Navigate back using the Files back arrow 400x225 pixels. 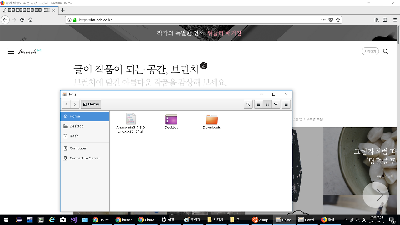pos(67,104)
